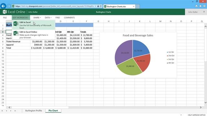Viewport: 207px width, 116px height.
Task: Select the Apparel row label cell
Action: pos(18,45)
